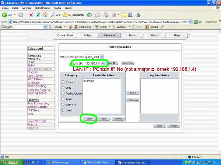Click the 338 blocked popup blocker
This screenshot has width=221, height=165.
[83, 27]
